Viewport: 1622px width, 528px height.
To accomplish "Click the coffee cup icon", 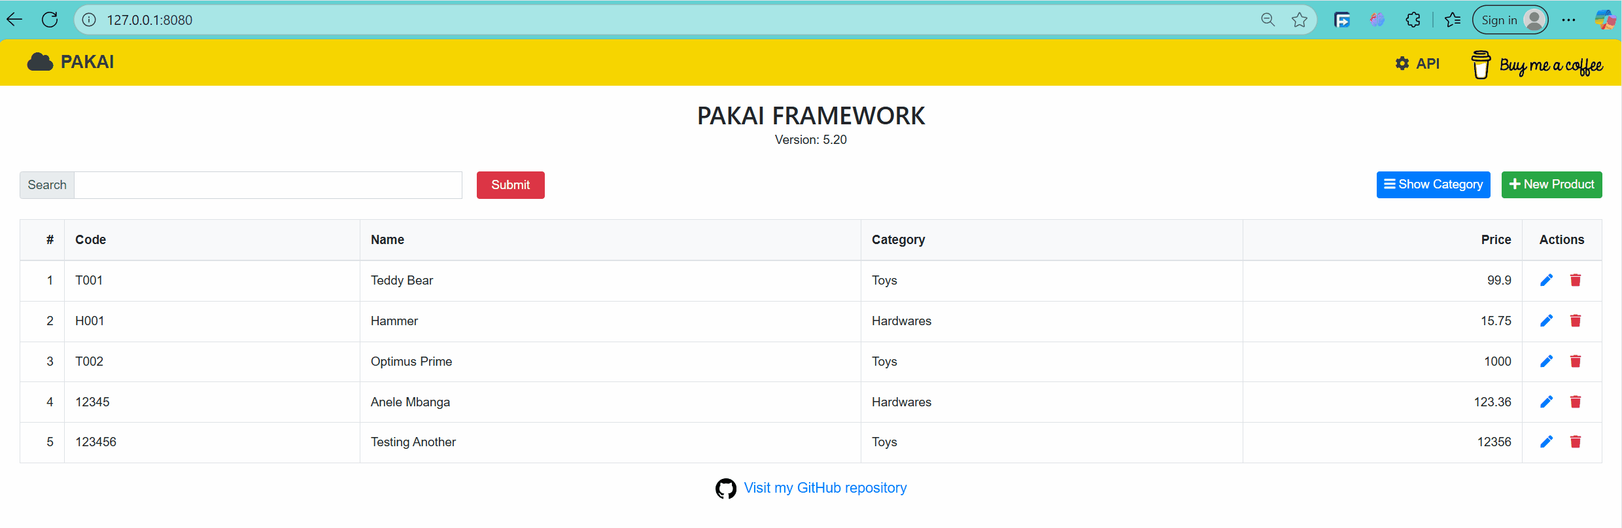I will pyautogui.click(x=1481, y=64).
